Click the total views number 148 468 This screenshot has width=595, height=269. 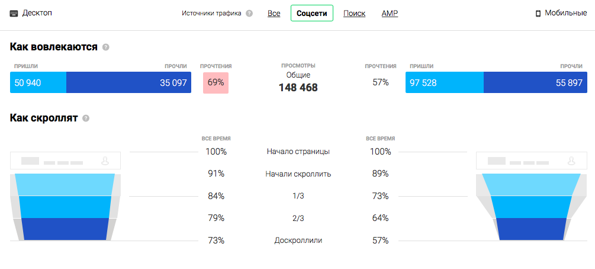298,88
